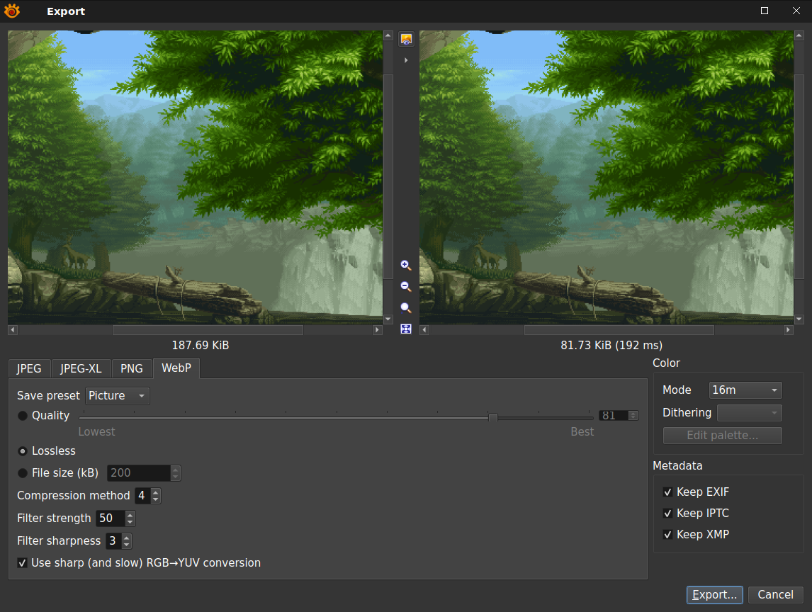The image size is (812, 612).
Task: Click the XnView logo in the title bar
Action: click(12, 11)
